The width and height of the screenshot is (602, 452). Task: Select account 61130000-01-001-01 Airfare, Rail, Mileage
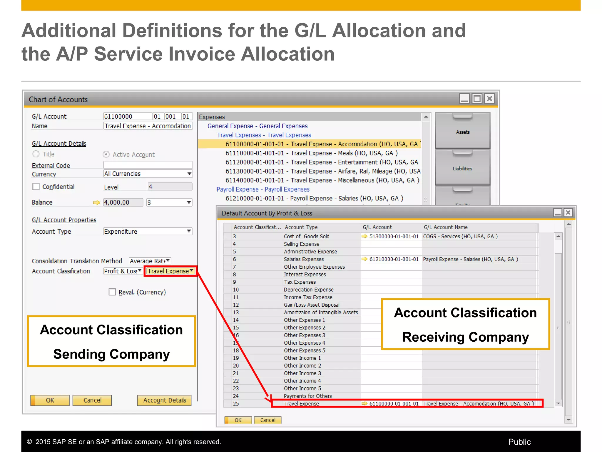click(x=323, y=171)
